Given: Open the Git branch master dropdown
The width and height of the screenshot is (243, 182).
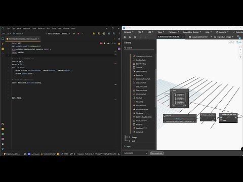Looking at the screenshot, I should [18, 33].
